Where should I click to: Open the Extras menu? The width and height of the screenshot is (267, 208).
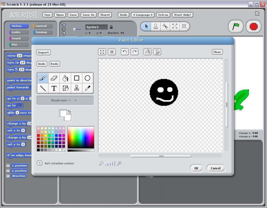click(x=163, y=15)
